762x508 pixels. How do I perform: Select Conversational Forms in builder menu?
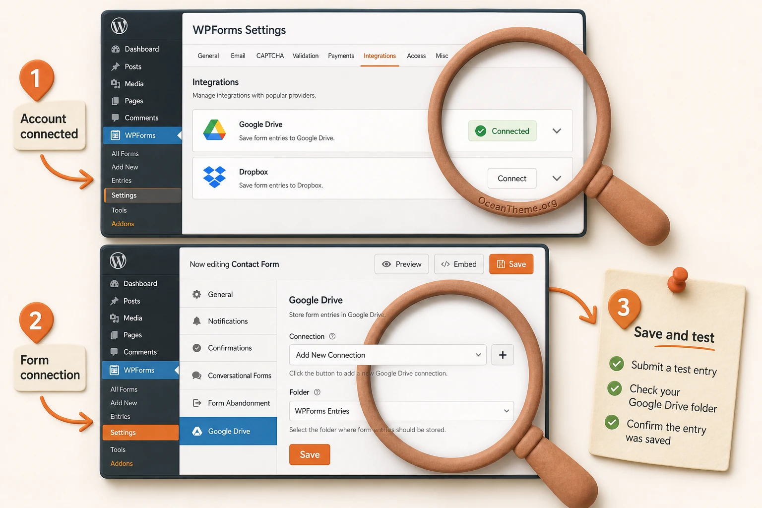tap(228, 376)
